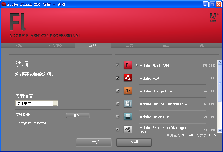The image size is (223, 152).
Task: Uncheck the Adobe Bridge CS4 checkbox
Action: 118,91
